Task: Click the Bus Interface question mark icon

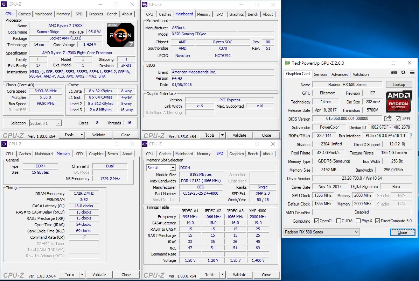Action: coord(411,136)
